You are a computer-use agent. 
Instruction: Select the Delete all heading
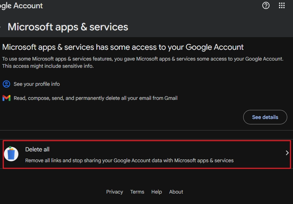click(x=37, y=149)
